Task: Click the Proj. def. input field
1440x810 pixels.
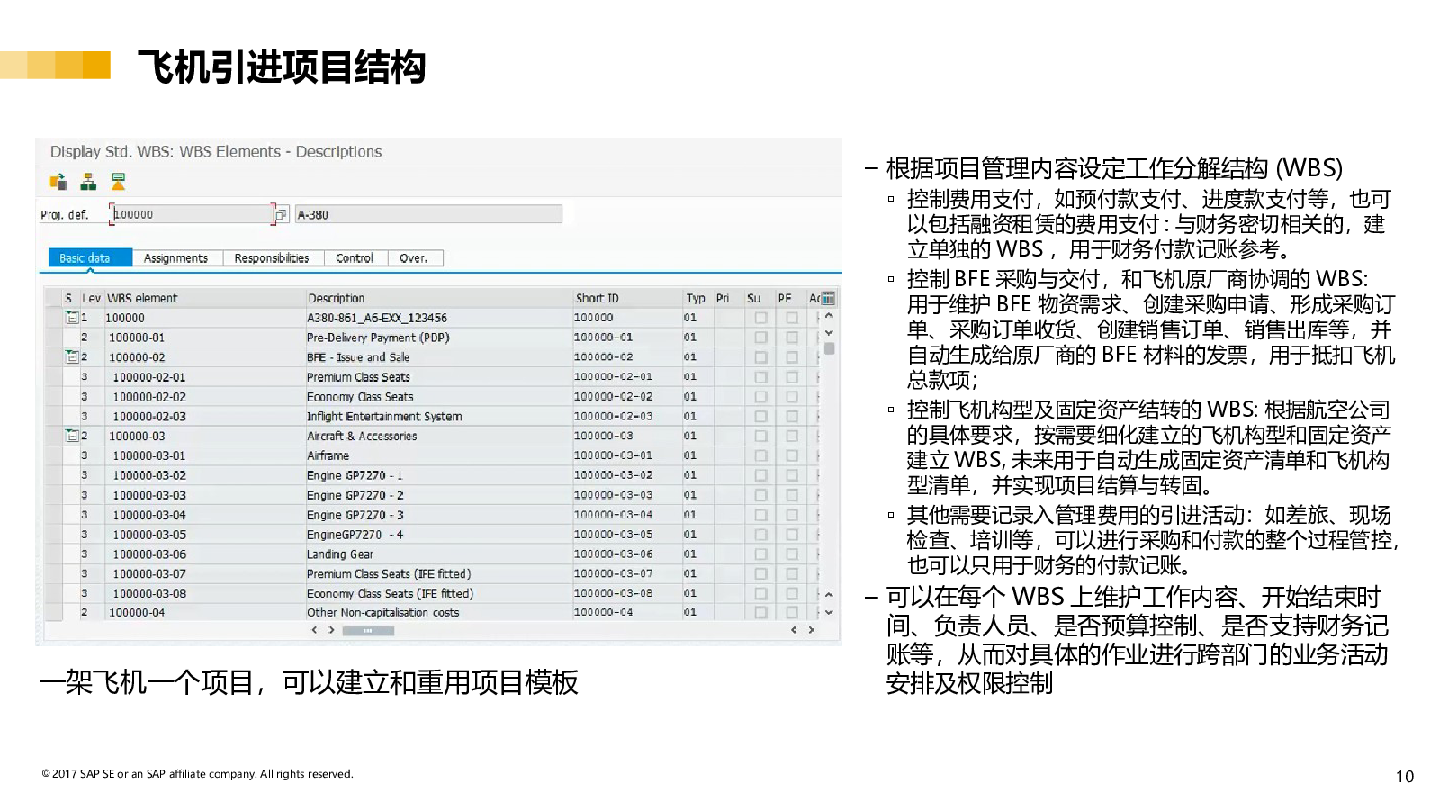Action: click(191, 214)
